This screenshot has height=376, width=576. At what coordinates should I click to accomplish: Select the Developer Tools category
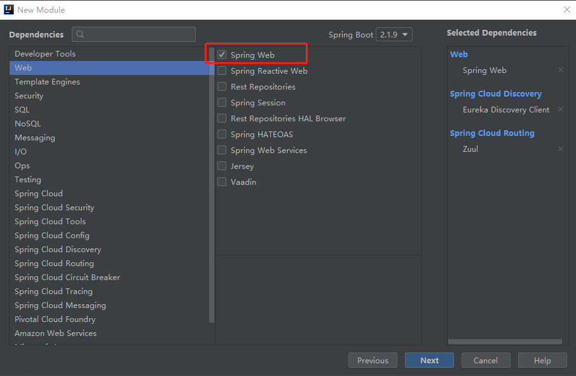[45, 54]
